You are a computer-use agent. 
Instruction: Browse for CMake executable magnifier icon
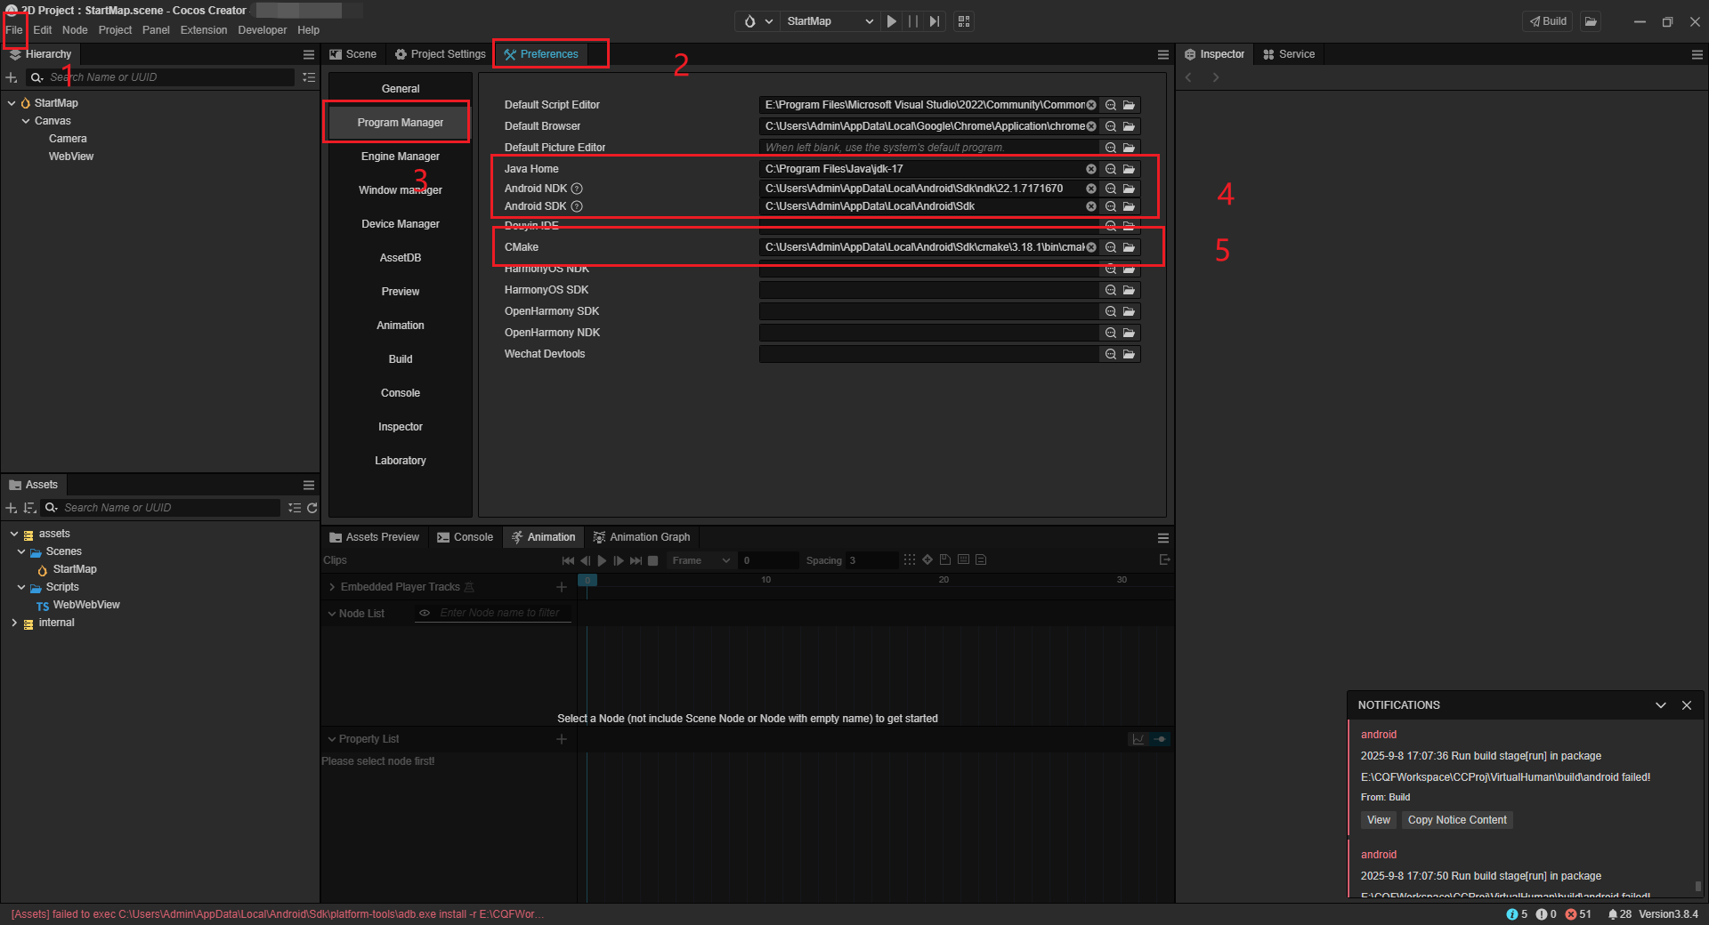pyautogui.click(x=1111, y=247)
